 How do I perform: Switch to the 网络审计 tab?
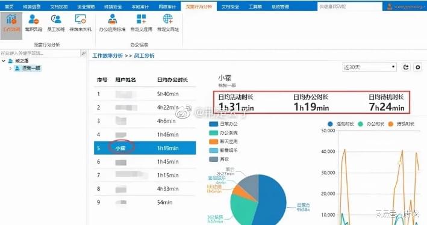pyautogui.click(x=167, y=7)
